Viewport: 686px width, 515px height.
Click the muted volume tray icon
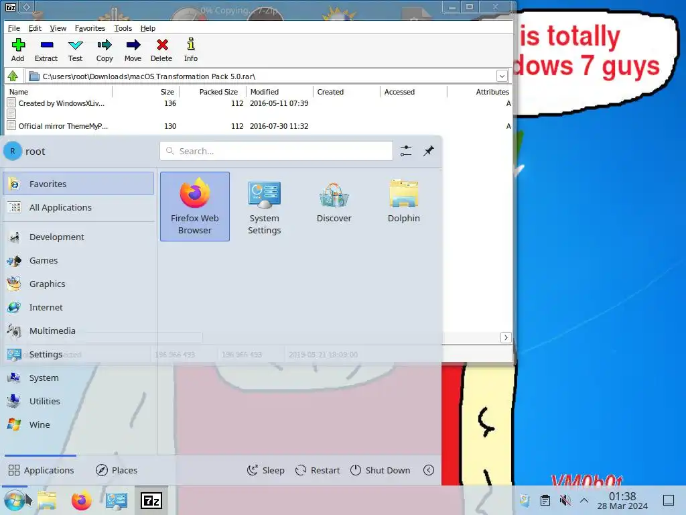tap(565, 500)
